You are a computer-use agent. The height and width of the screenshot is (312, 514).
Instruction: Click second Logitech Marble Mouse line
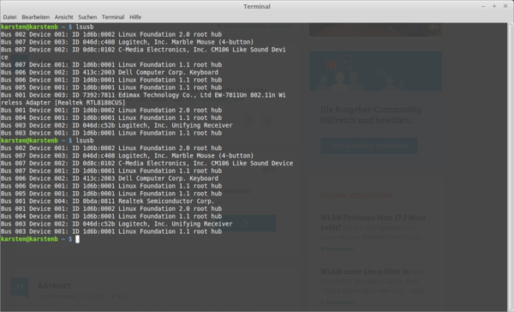[127, 155]
